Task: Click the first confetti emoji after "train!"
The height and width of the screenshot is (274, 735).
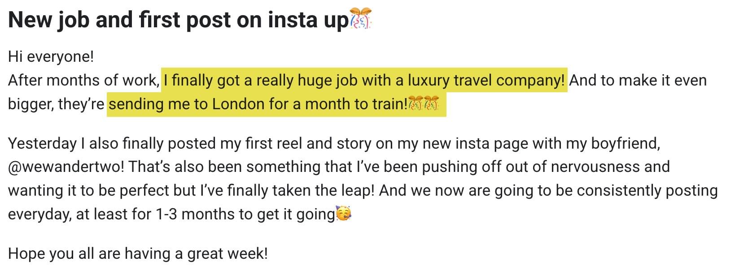Action: 416,103
